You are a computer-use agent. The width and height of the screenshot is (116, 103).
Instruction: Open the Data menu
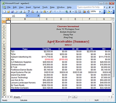coord(52,7)
